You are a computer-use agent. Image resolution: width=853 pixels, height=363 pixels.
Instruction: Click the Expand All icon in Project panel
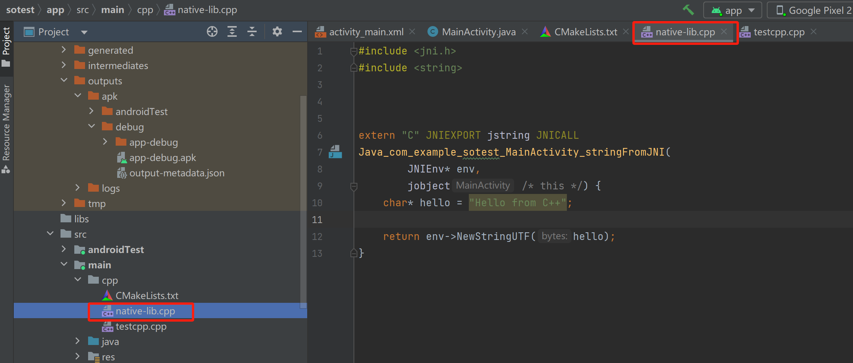click(x=232, y=32)
